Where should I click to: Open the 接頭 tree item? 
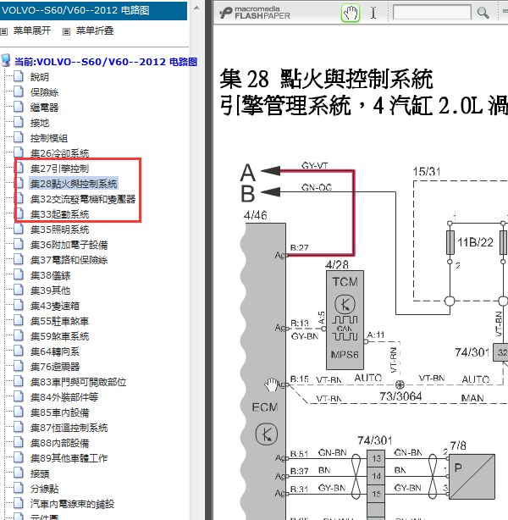point(40,473)
